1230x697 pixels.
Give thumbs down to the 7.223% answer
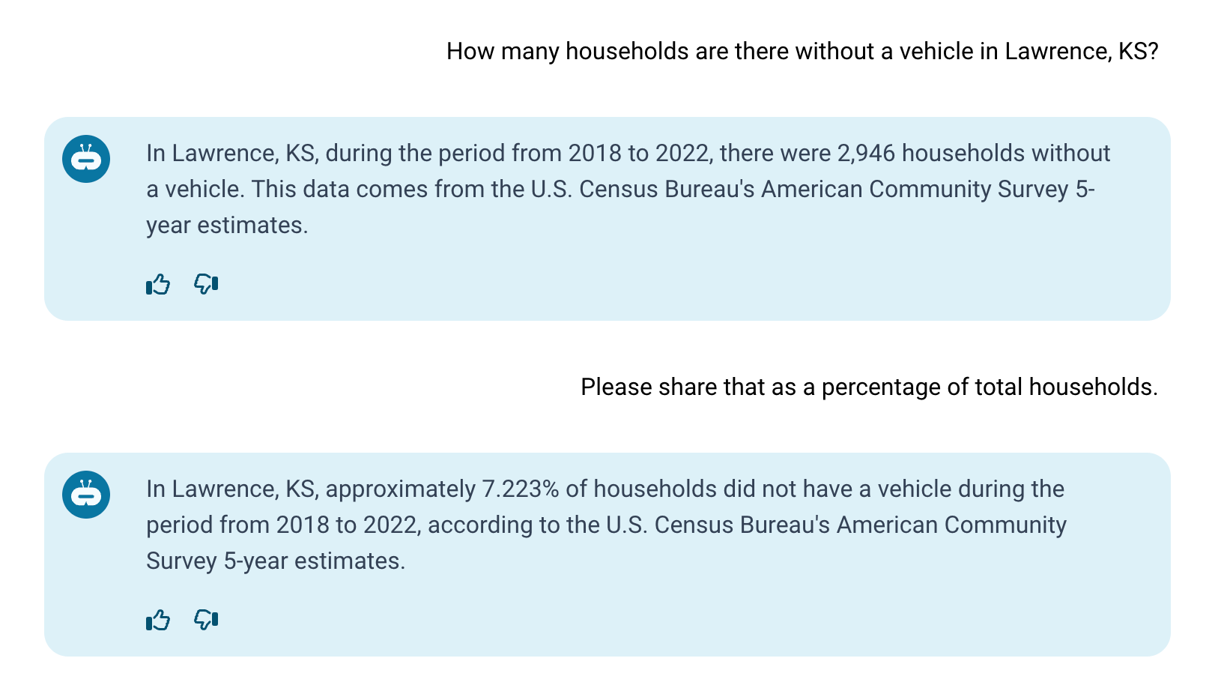click(206, 620)
